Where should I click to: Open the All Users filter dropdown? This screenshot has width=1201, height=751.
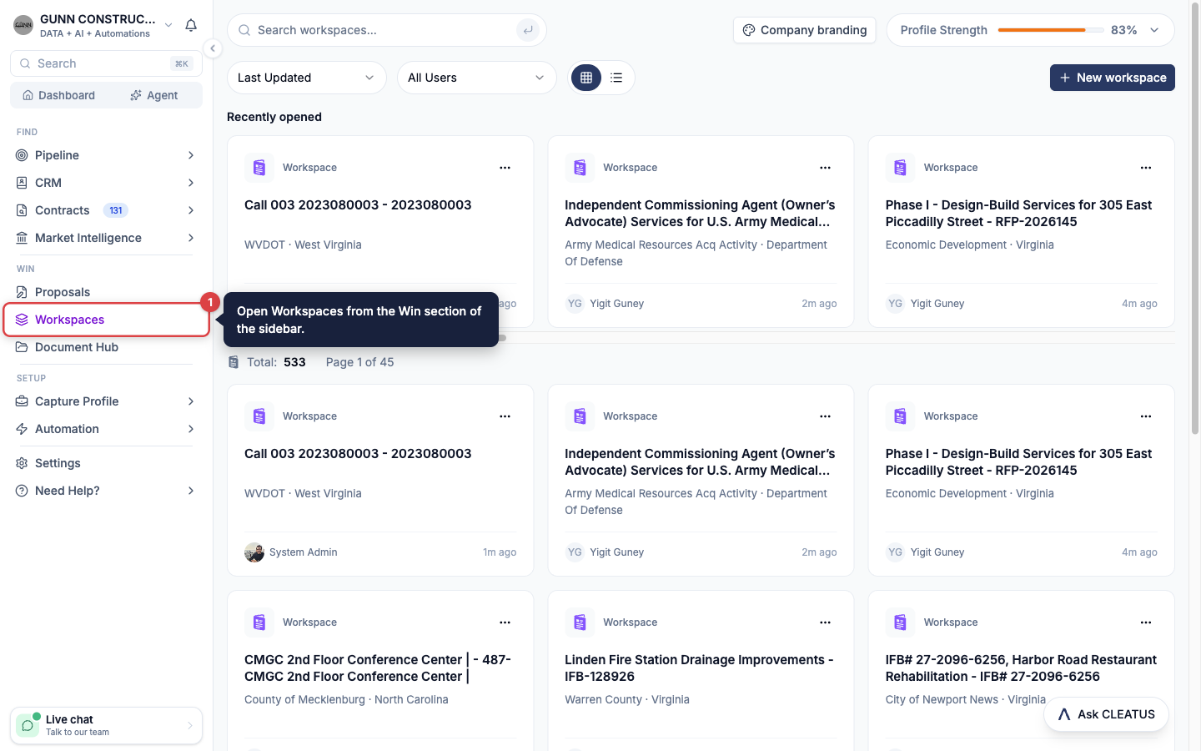click(477, 78)
